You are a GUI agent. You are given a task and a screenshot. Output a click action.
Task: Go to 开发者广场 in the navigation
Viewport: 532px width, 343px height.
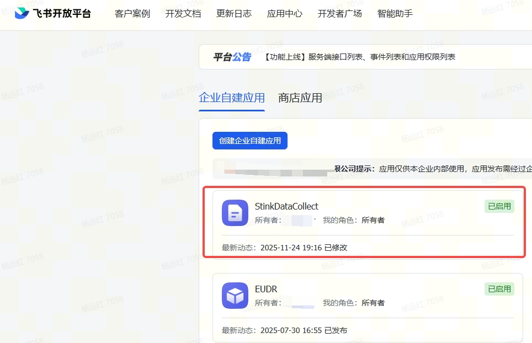339,14
